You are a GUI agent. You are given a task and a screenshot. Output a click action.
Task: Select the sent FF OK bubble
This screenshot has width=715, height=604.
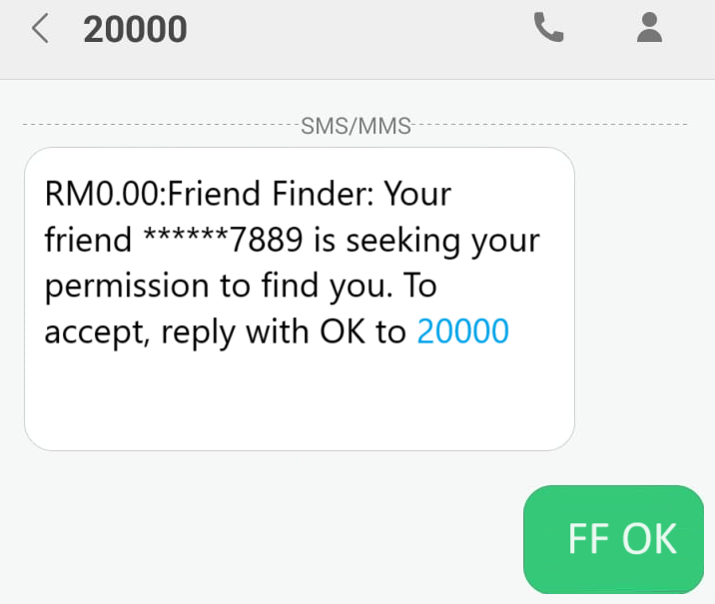click(621, 539)
